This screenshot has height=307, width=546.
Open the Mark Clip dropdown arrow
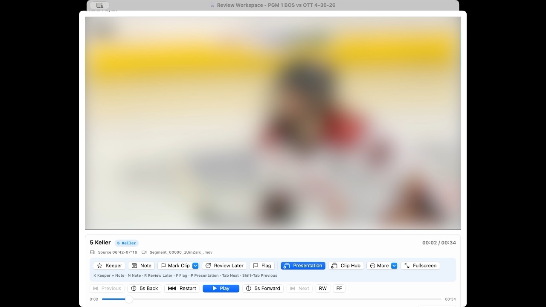(195, 266)
